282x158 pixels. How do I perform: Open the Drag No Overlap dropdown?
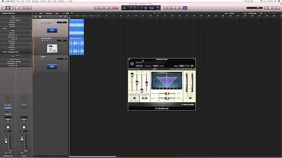tap(253, 13)
